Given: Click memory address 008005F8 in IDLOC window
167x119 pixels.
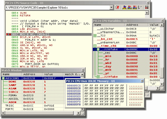Looking at the screenshot, I should (74, 104).
